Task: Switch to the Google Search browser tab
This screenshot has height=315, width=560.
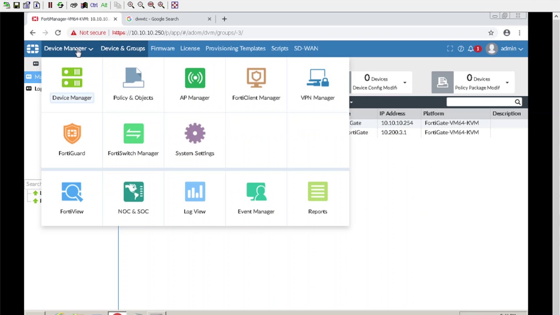Action: pyautogui.click(x=168, y=19)
